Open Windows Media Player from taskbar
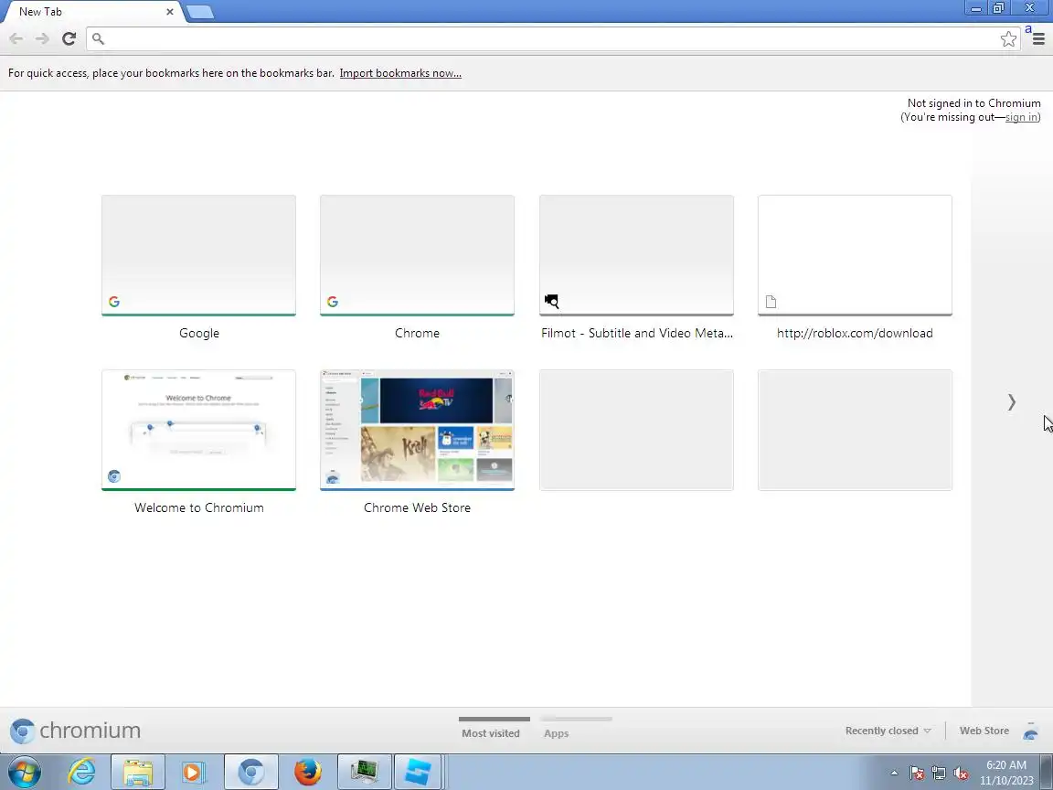 point(194,772)
